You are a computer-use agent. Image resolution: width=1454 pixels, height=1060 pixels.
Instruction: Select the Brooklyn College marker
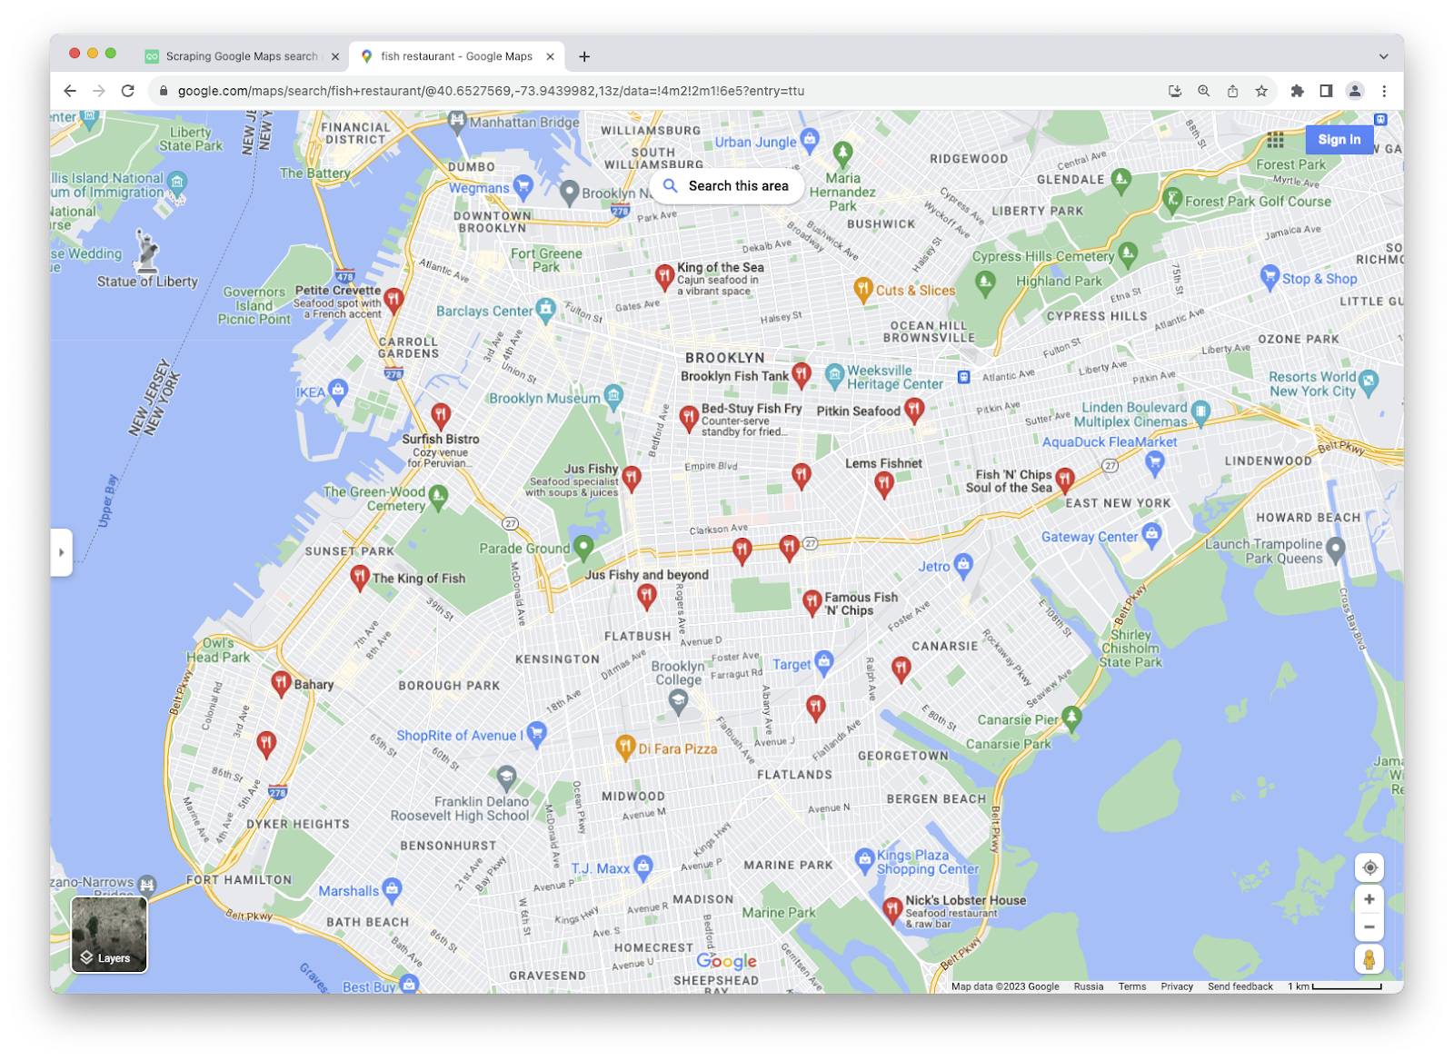[678, 701]
